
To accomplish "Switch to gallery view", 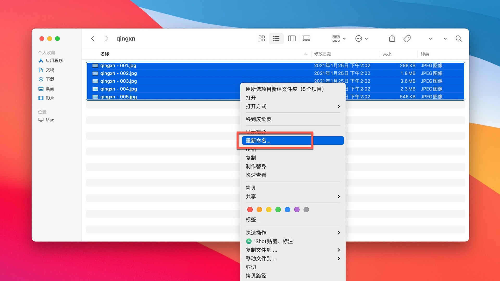I will (306, 38).
